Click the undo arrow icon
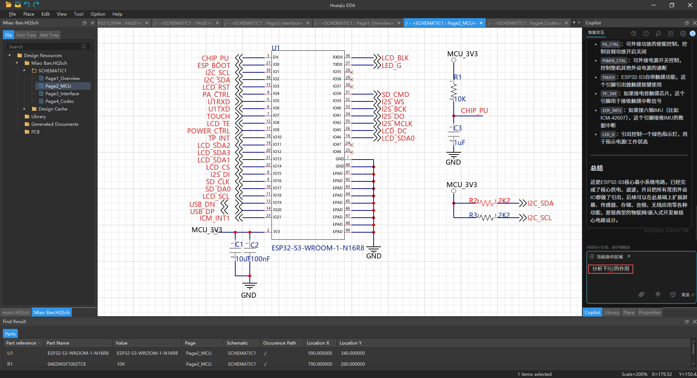697x378 pixels. pyautogui.click(x=27, y=5)
